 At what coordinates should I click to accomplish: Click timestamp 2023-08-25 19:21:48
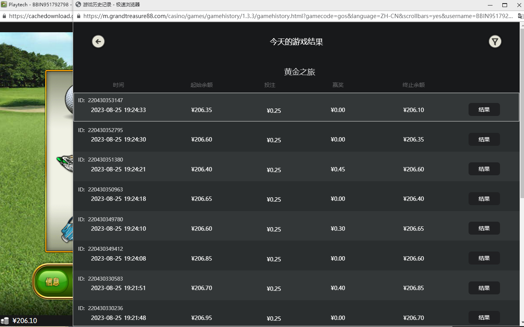(x=118, y=318)
